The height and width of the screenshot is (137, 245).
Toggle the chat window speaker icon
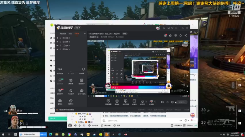click(x=75, y=125)
